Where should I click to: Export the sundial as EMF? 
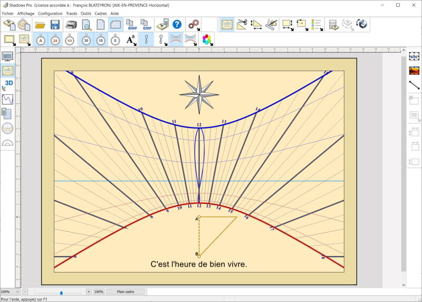147,24
